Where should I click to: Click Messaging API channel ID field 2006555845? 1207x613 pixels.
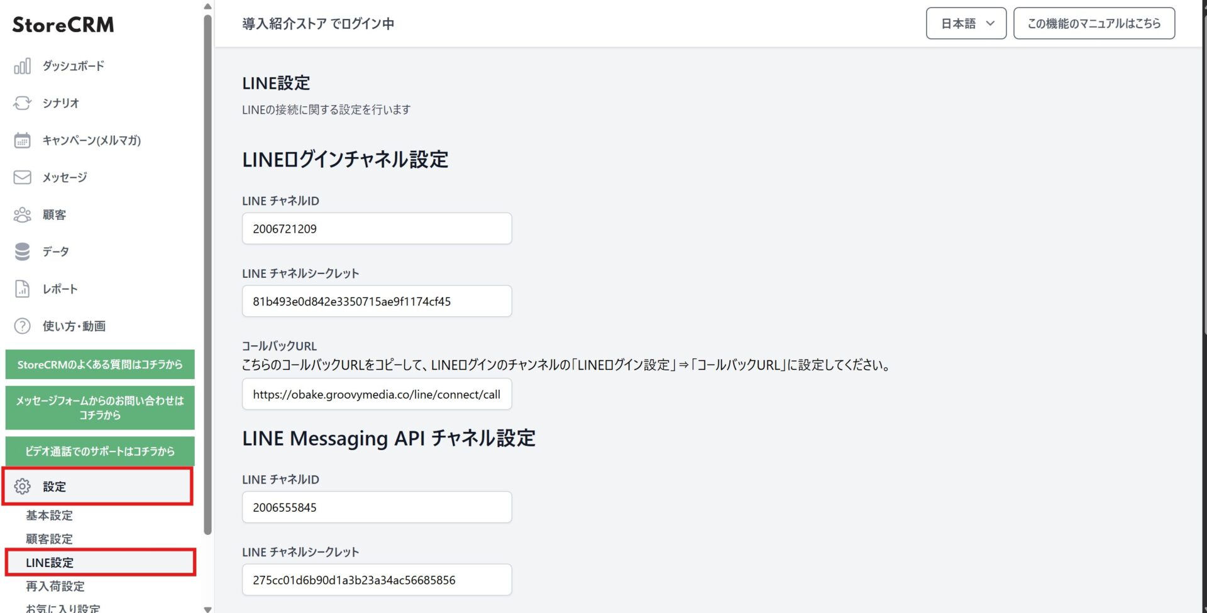pos(377,507)
